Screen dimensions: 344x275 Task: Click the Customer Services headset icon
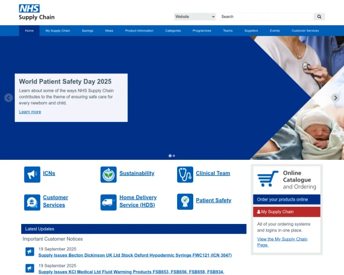click(x=32, y=202)
